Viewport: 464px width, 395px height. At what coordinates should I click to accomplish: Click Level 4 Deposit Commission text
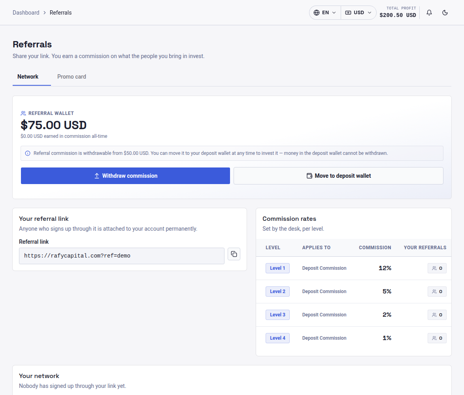click(x=324, y=338)
